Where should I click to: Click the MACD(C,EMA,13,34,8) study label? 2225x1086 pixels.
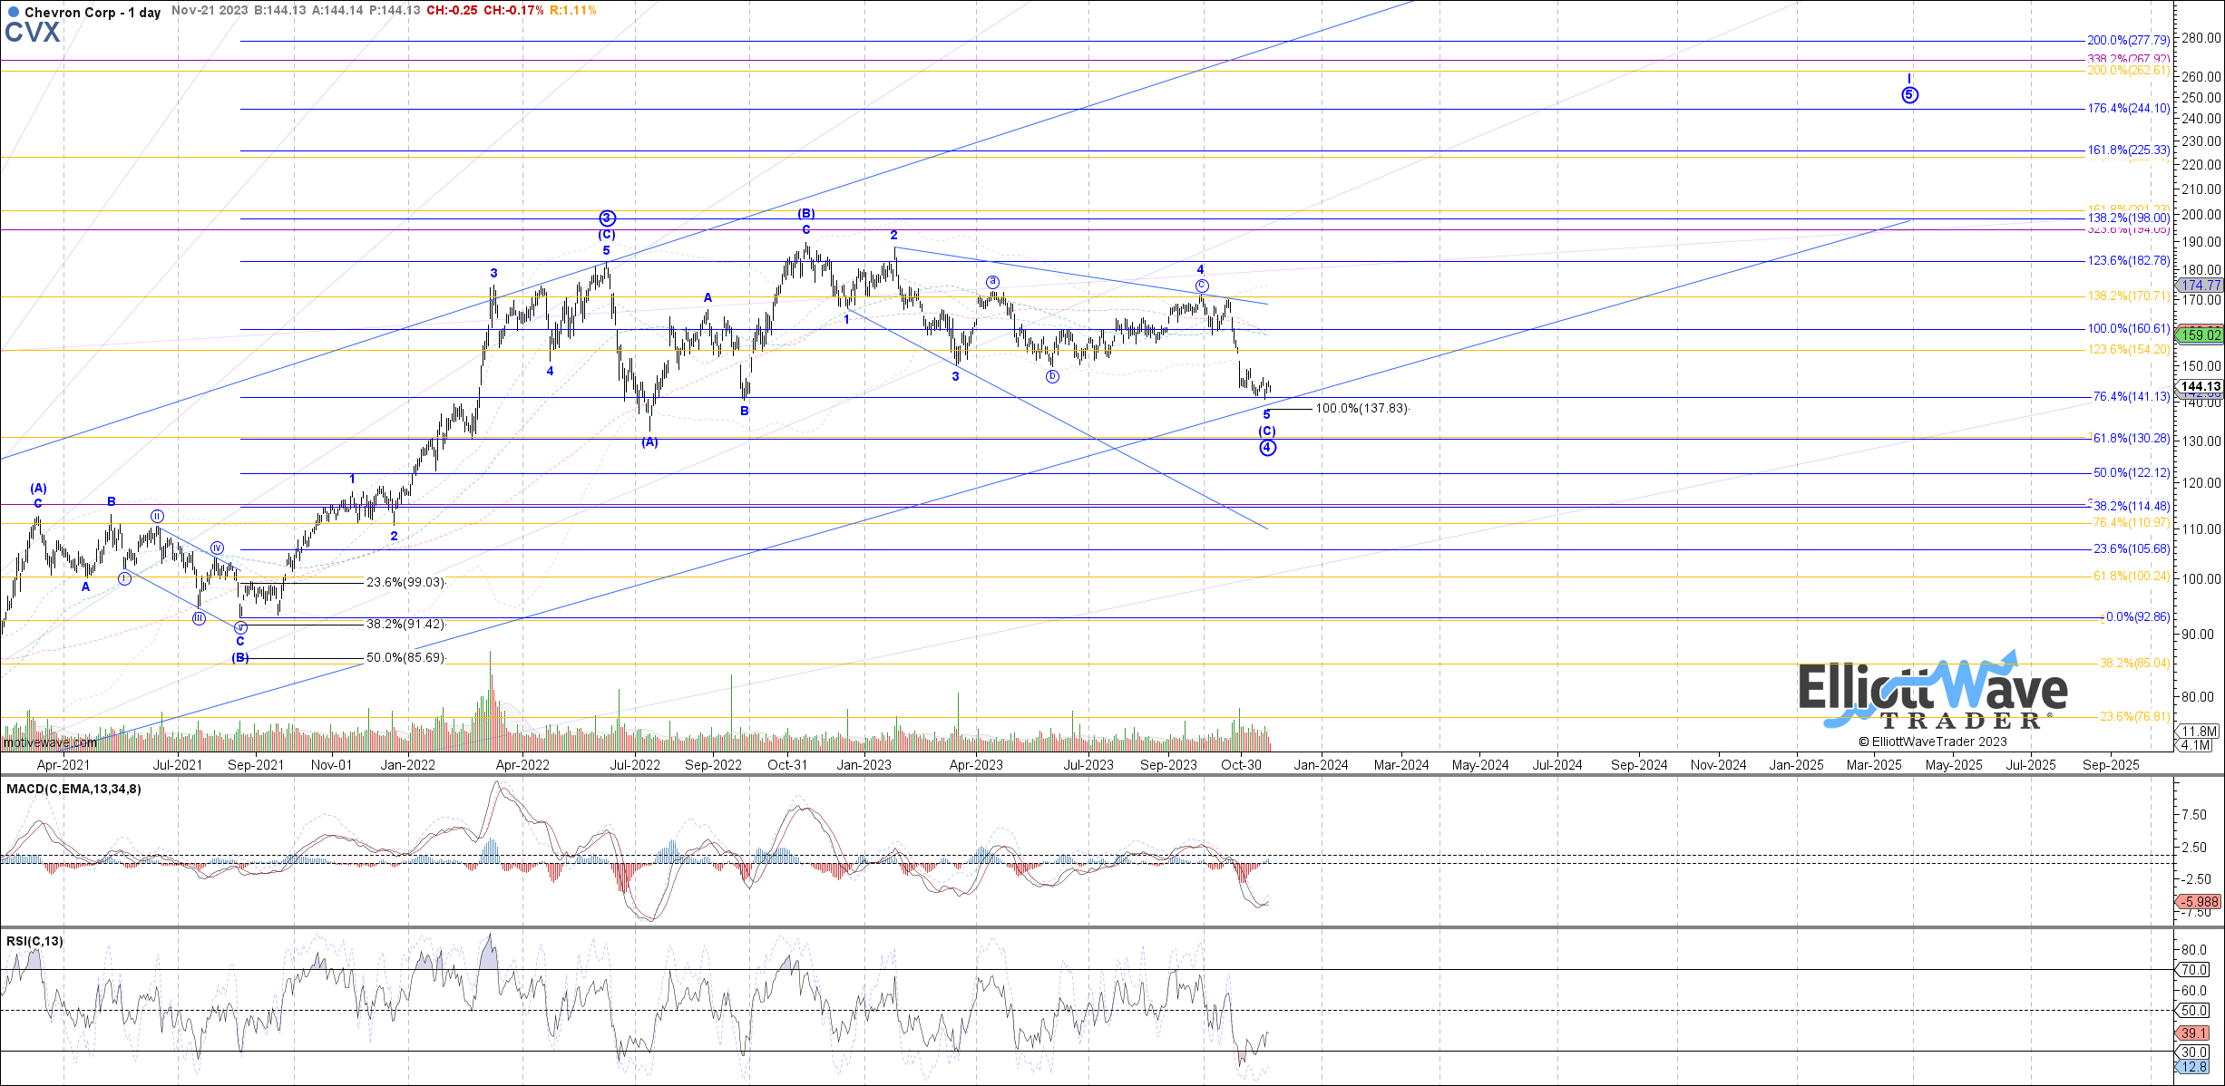73,789
